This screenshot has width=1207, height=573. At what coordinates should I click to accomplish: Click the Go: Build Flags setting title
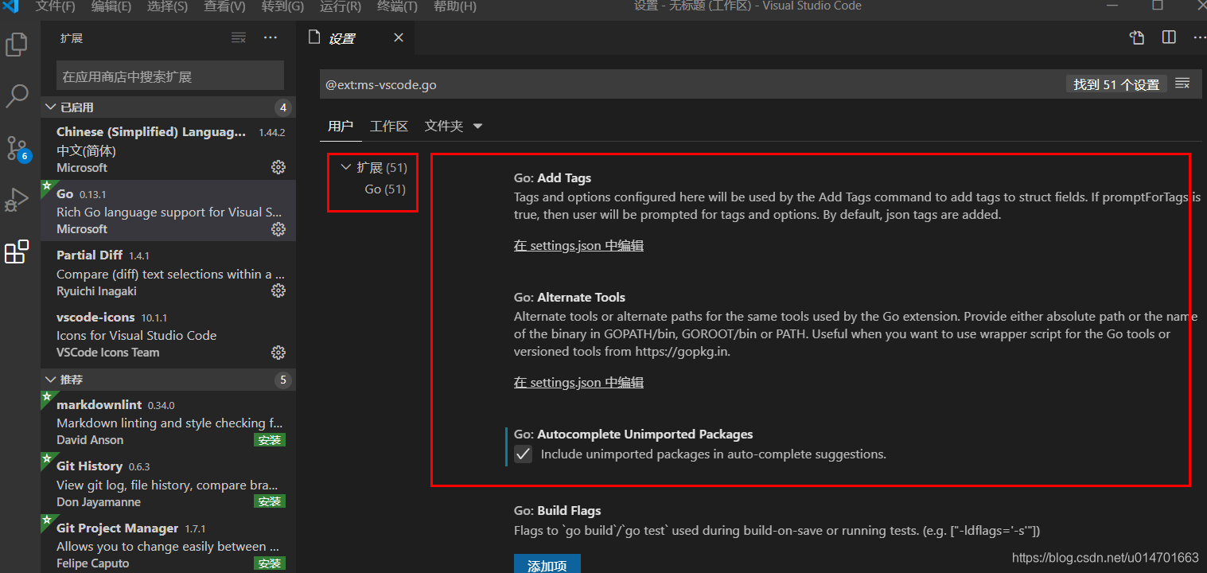(557, 511)
